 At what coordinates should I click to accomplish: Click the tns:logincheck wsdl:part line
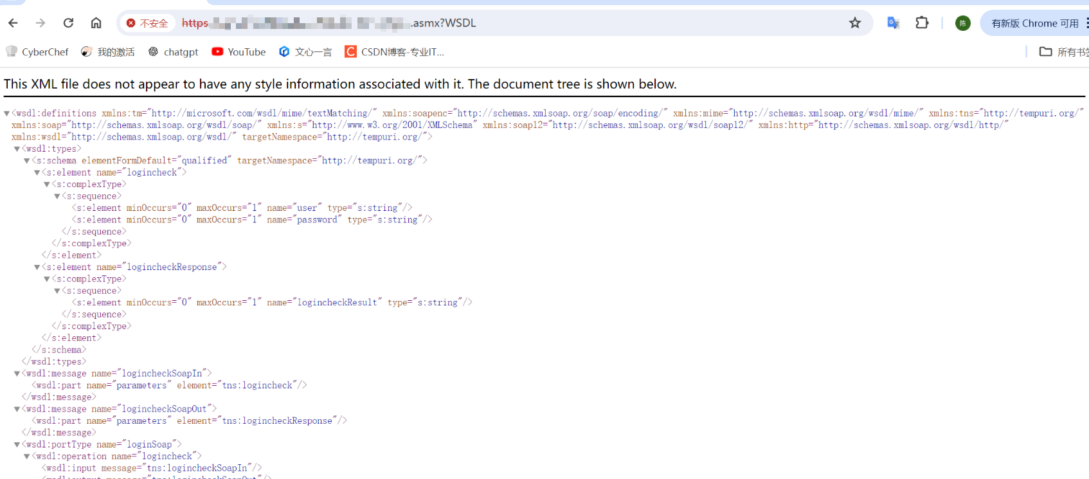[169, 385]
